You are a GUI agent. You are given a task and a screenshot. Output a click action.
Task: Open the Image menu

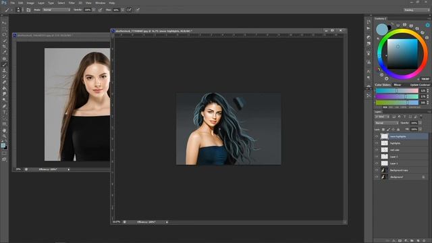[30, 3]
